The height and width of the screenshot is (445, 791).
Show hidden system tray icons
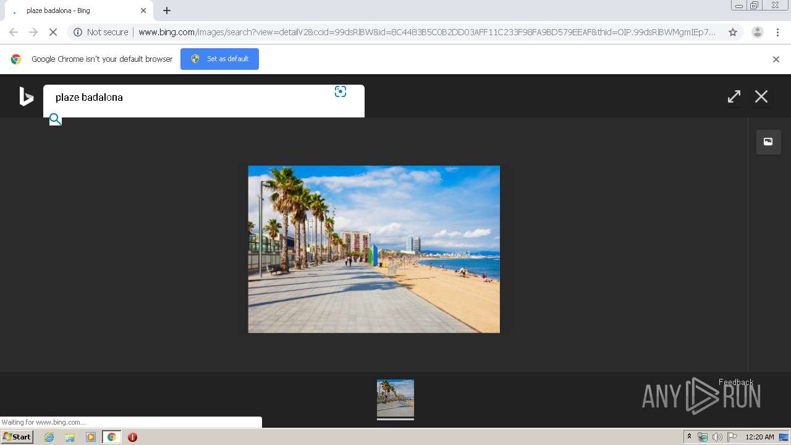[x=690, y=437]
